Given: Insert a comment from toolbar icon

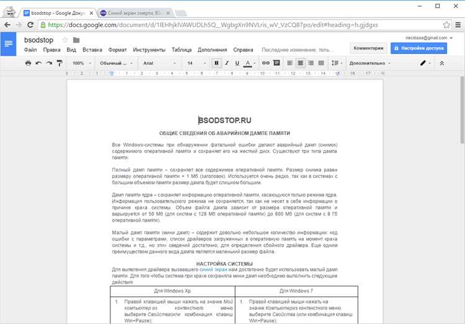Looking at the screenshot, I should pos(277,63).
